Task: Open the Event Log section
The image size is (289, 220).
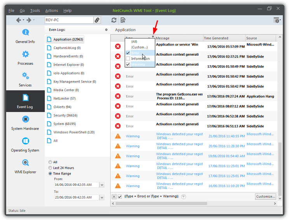Action: pos(25,101)
